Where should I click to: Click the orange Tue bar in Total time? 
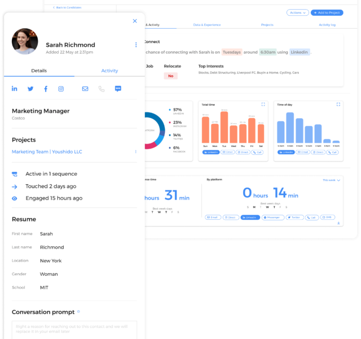click(x=224, y=127)
